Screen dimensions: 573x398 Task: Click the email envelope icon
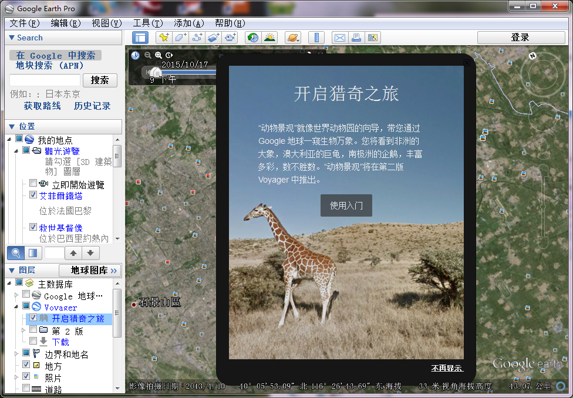(x=340, y=38)
